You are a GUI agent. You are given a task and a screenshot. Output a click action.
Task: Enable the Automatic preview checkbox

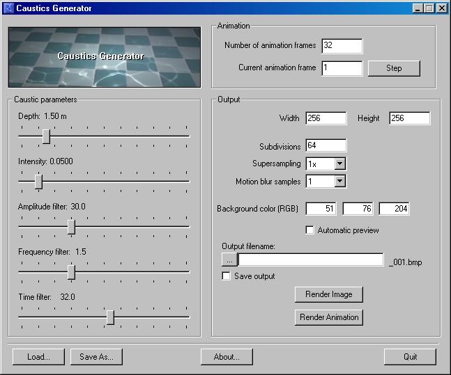click(309, 230)
